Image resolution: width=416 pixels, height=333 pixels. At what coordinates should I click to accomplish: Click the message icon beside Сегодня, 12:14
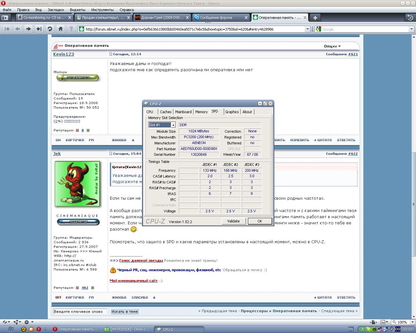pyautogui.click(x=110, y=54)
